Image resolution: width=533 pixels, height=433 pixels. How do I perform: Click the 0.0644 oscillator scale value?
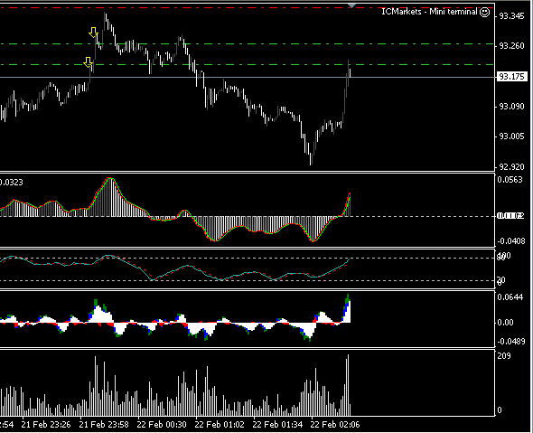pos(510,297)
